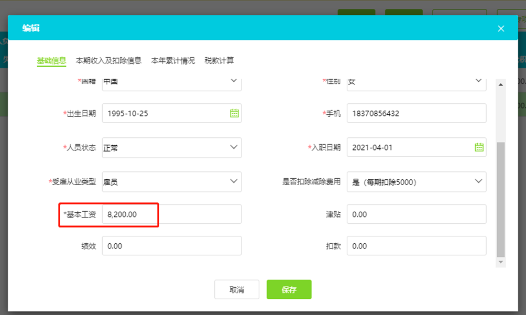Open the 入职日期 calendar picker icon
Viewport: 526px width, 315px height.
479,147
